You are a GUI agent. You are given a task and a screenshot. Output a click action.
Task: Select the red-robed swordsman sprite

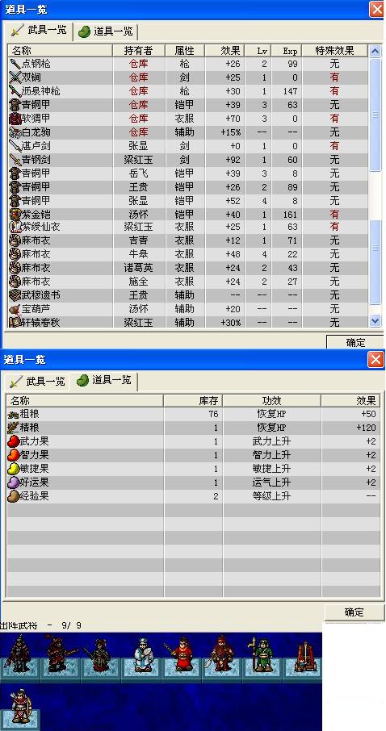pos(182,655)
